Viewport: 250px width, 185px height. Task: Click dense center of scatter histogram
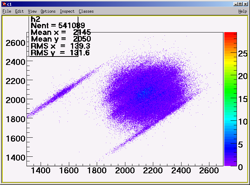(145, 92)
